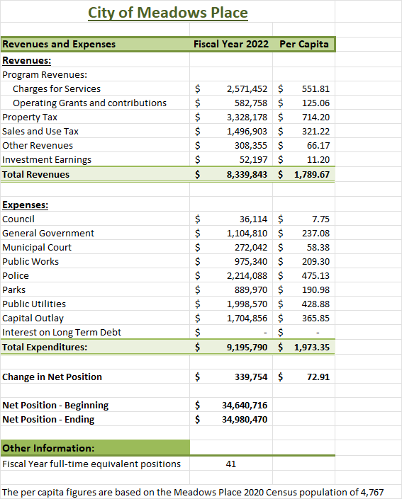Select the Public Utilities row label

34,304
